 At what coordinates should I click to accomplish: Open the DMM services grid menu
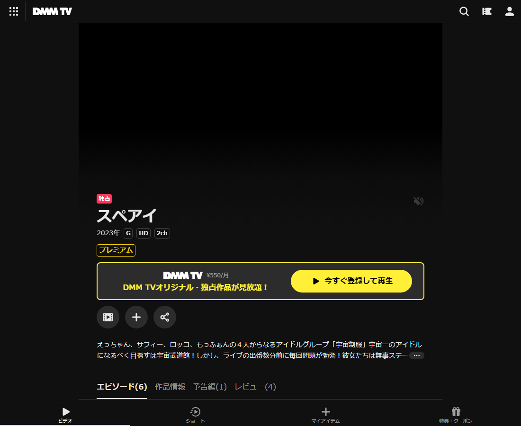point(14,12)
